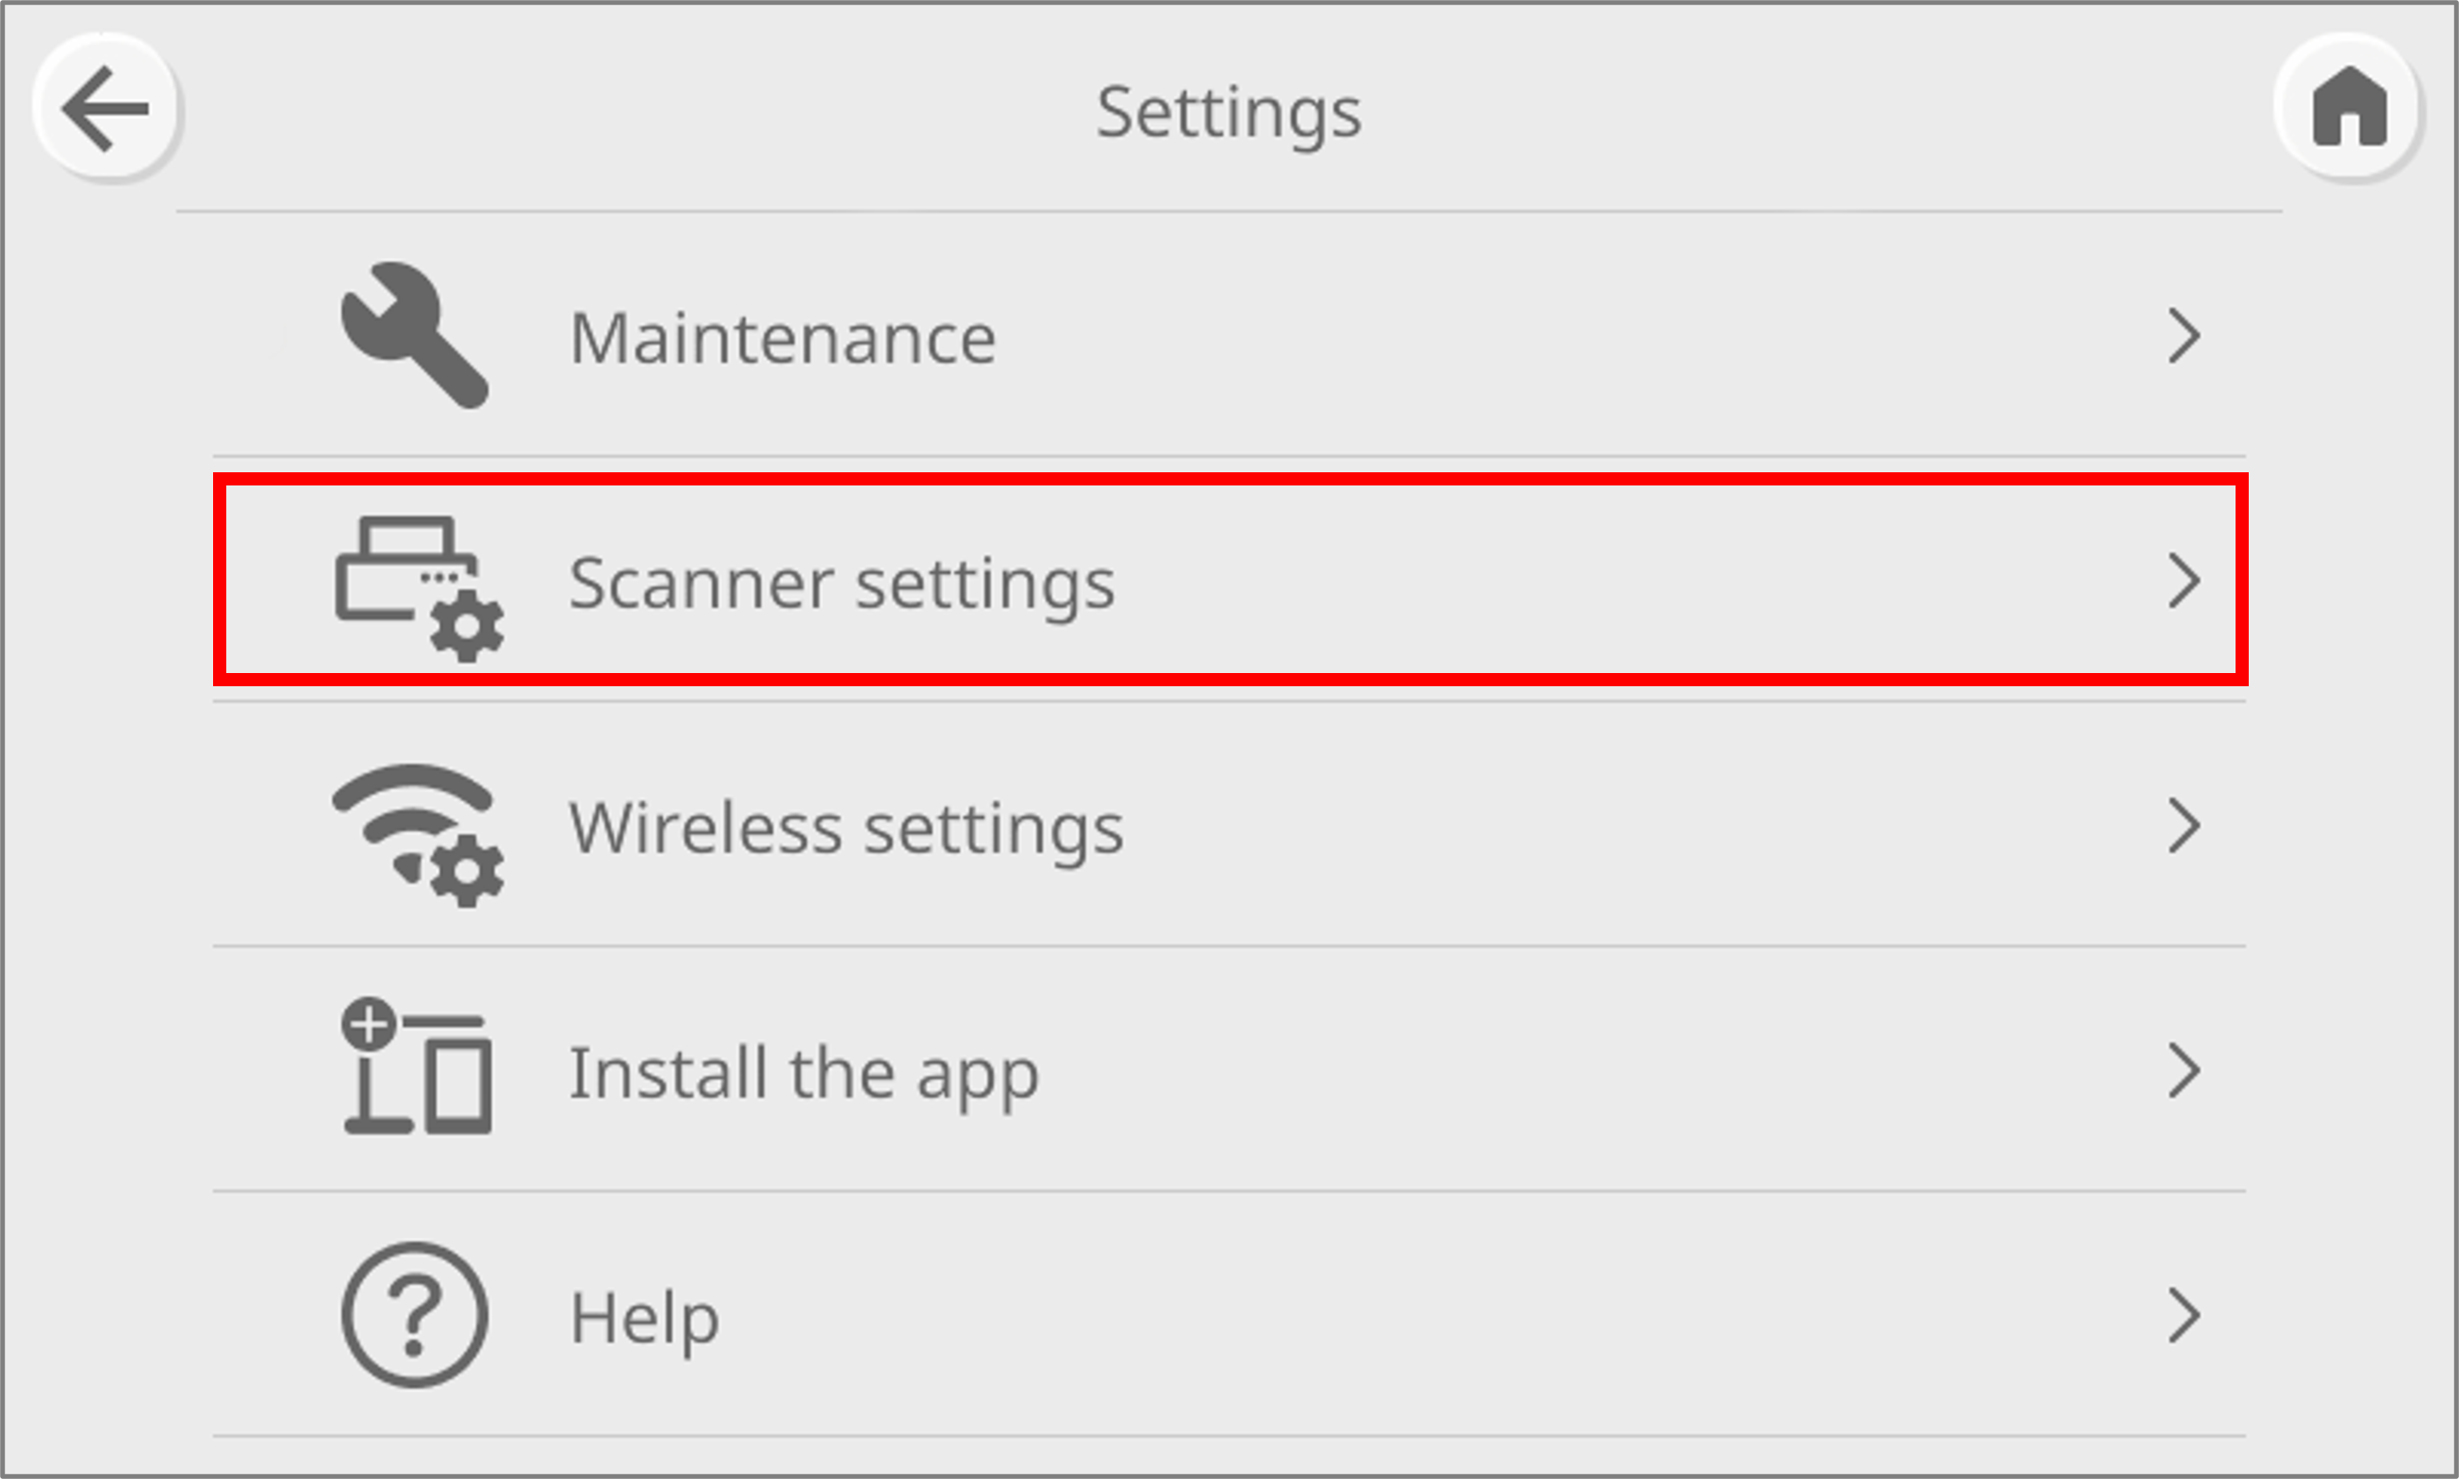Expand Maintenance with its chevron arrow
Viewport: 2459px width, 1479px height.
(2183, 336)
